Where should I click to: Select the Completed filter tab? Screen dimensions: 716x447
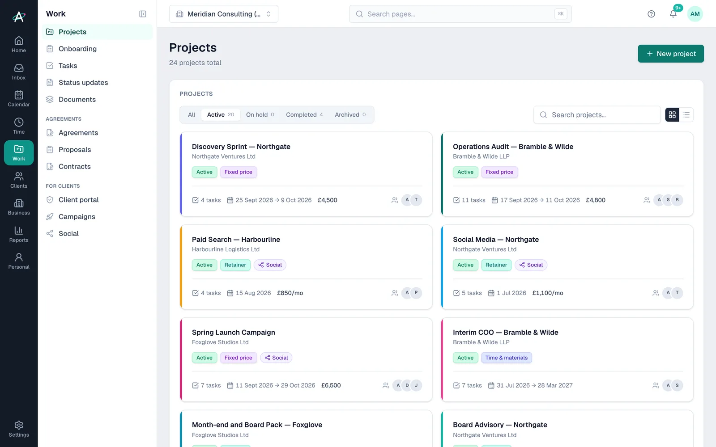click(304, 115)
